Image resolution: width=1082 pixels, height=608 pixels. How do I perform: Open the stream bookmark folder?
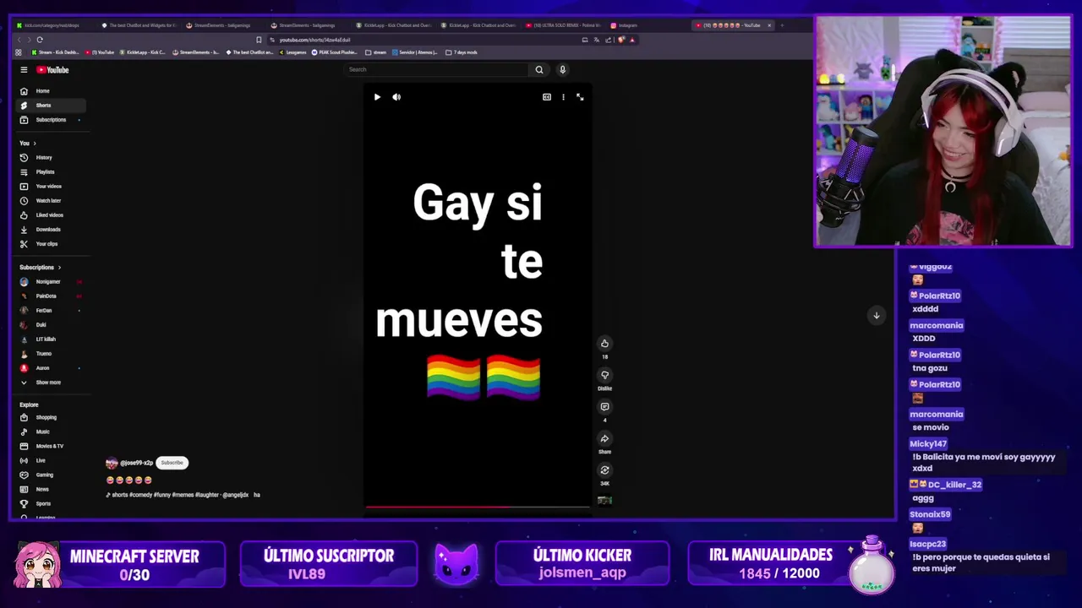(376, 52)
